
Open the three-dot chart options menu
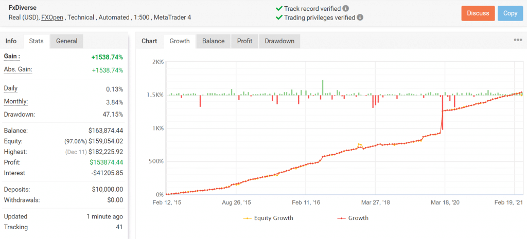pos(518,41)
